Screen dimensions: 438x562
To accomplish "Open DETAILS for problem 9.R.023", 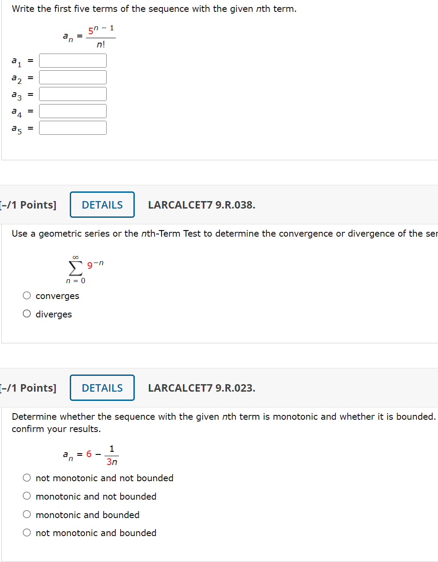I will click(x=102, y=387).
